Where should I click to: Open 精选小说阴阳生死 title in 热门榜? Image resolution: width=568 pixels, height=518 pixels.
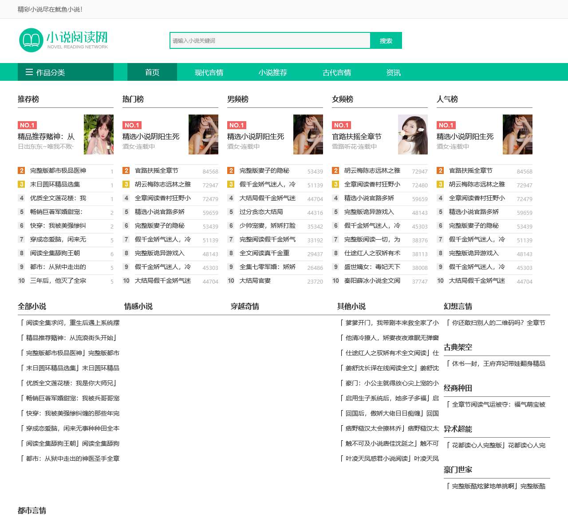coord(151,137)
